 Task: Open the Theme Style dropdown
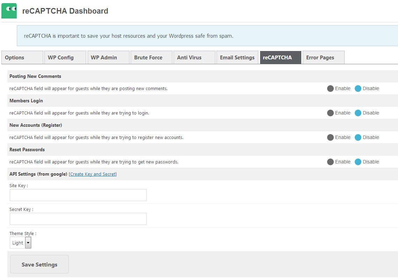(20, 243)
